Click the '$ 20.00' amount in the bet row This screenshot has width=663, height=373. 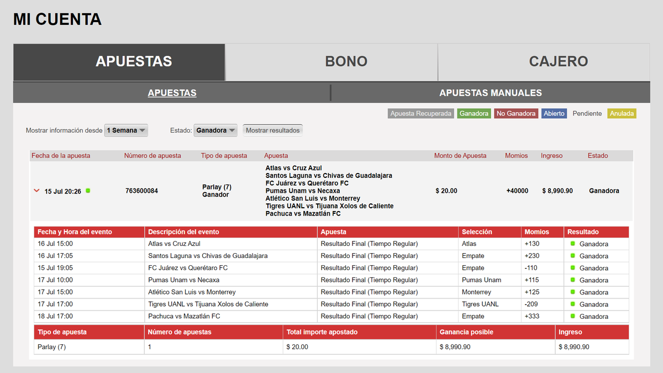(x=446, y=191)
